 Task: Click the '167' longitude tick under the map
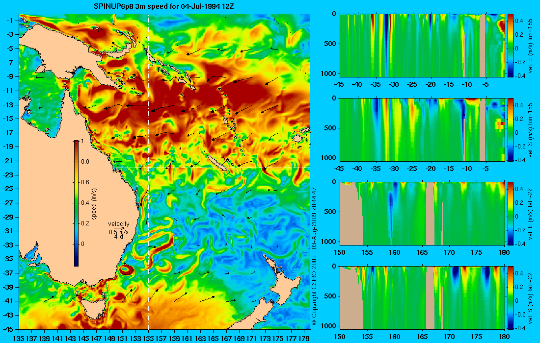226,339
